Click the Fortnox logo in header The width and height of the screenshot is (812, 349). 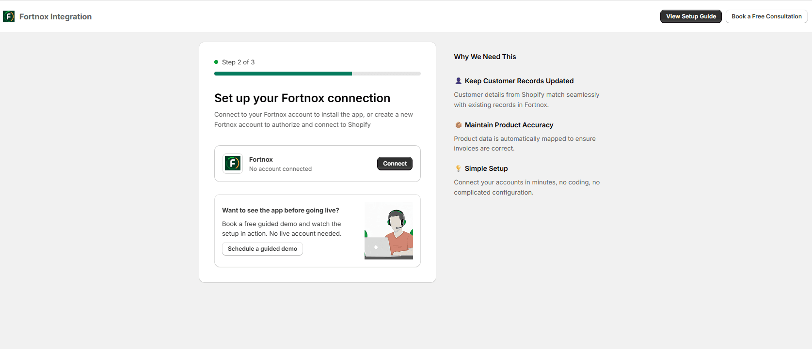click(x=9, y=16)
